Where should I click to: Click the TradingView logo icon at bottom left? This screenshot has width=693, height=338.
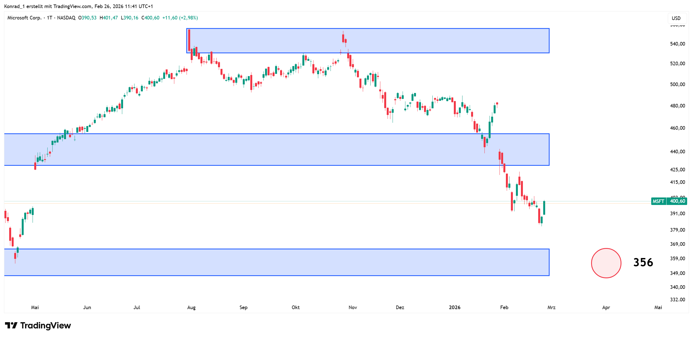(x=11, y=325)
